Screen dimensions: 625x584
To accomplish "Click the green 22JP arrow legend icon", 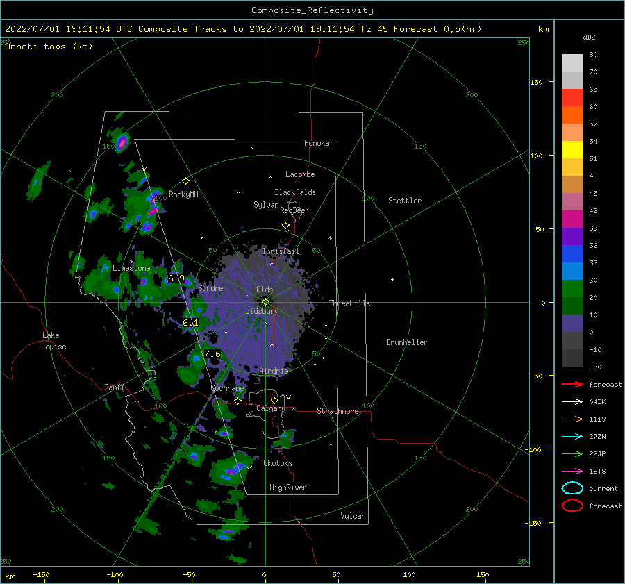I will [x=572, y=453].
